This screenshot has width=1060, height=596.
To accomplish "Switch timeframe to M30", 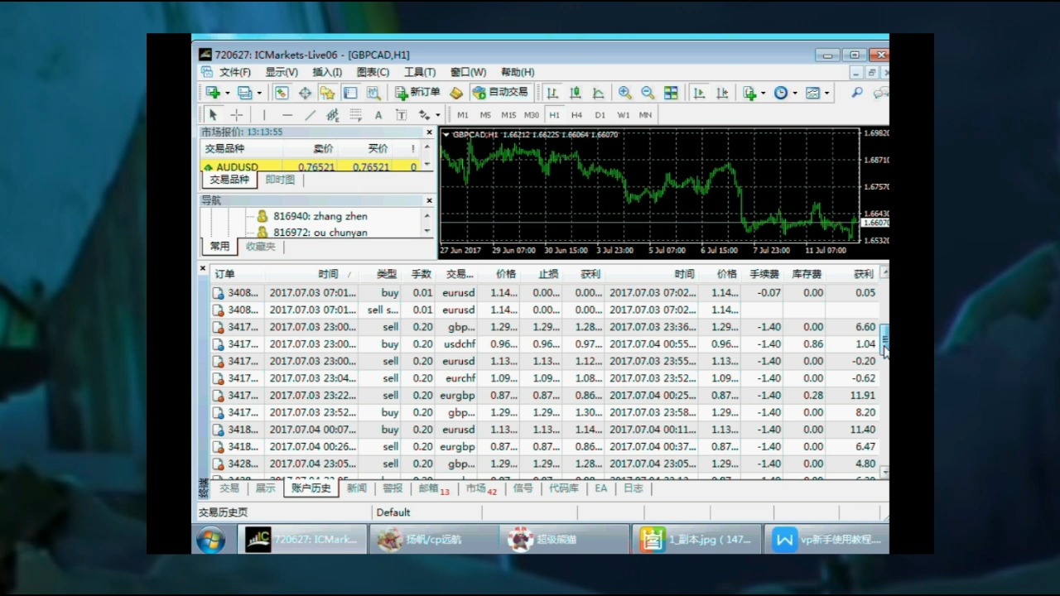I will click(x=532, y=115).
